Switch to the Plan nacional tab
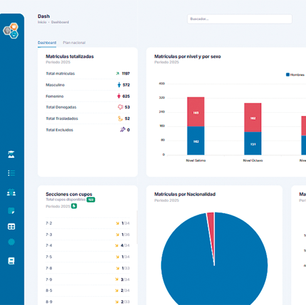The width and height of the screenshot is (306, 305). [x=74, y=43]
